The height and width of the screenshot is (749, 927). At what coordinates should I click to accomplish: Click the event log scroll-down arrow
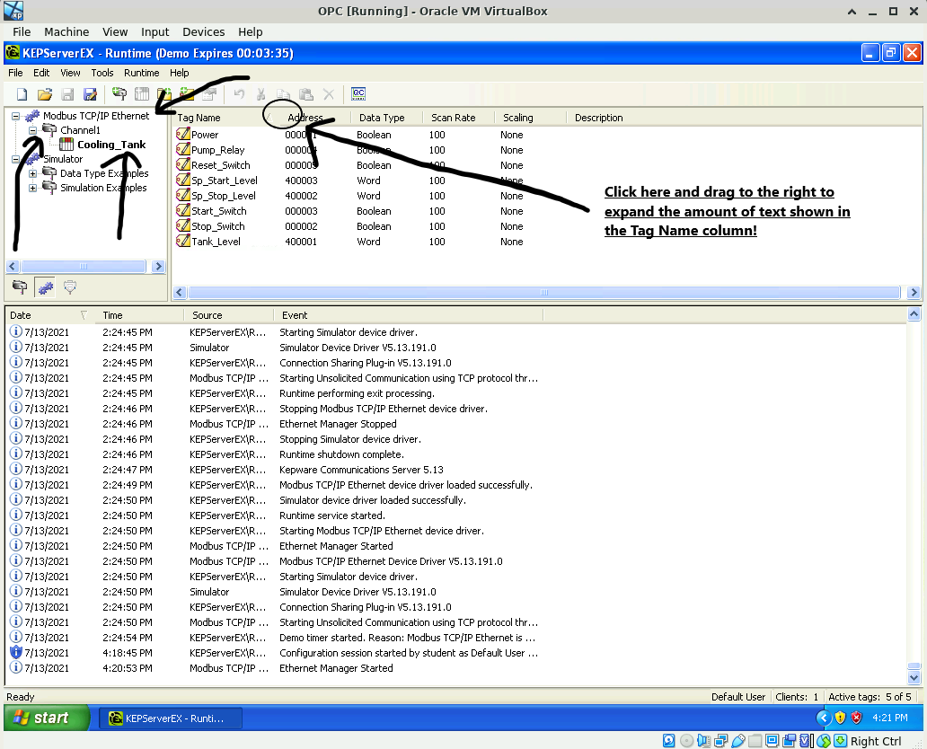(x=914, y=677)
